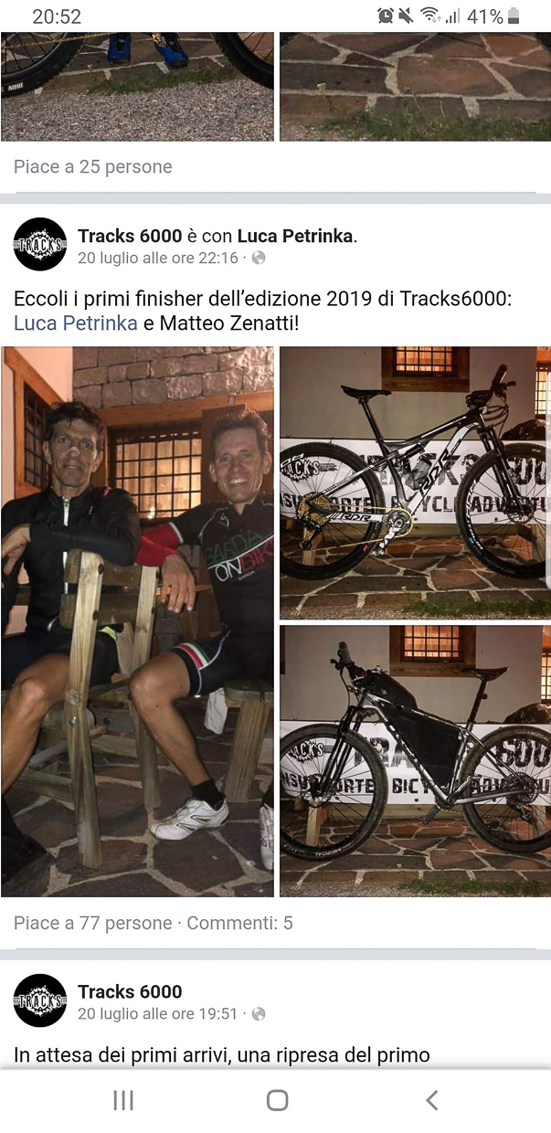Screen dimensions: 551x1133
Task: Tap the alarm icon in the status bar
Action: tap(385, 16)
